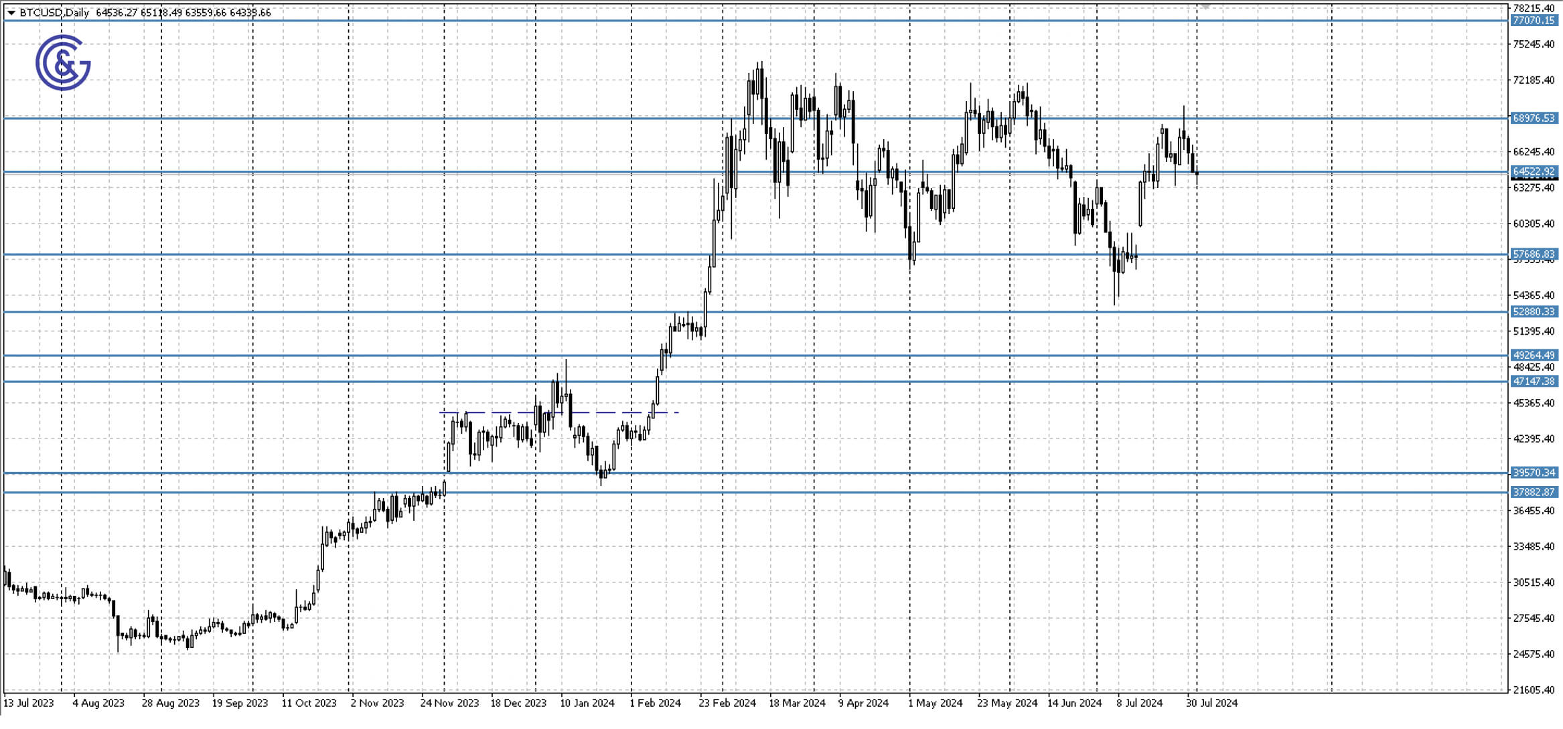
Task: Click the 64522.92 price marker on right axis
Action: pos(1533,172)
